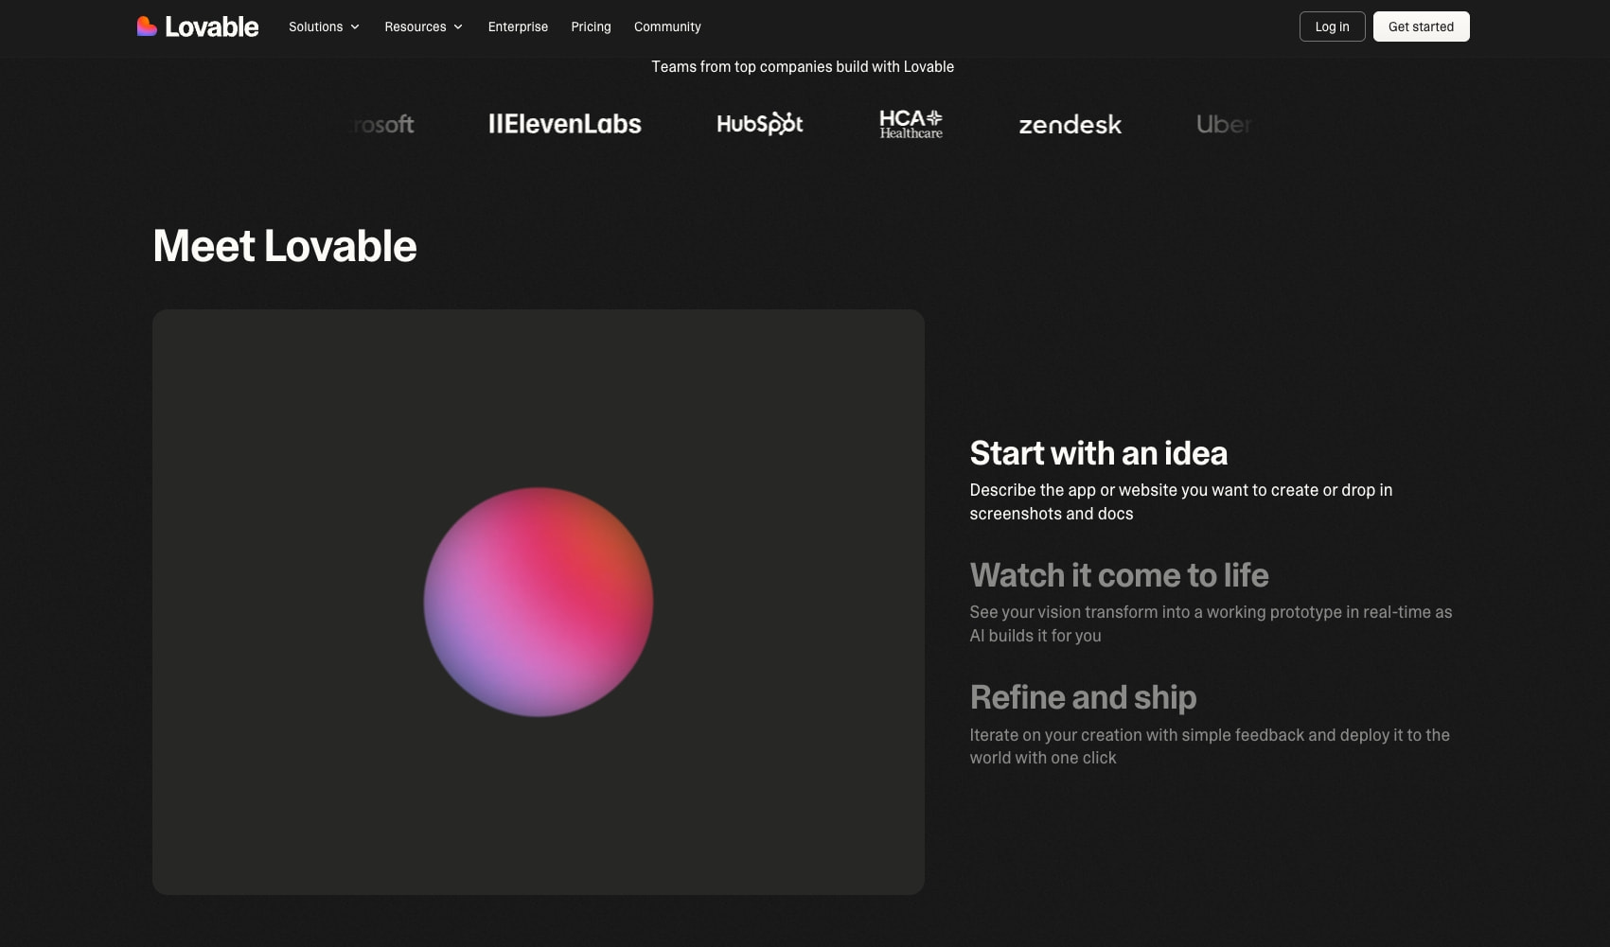The height and width of the screenshot is (947, 1610).
Task: Click the Lovable heart logo icon
Action: [x=147, y=26]
